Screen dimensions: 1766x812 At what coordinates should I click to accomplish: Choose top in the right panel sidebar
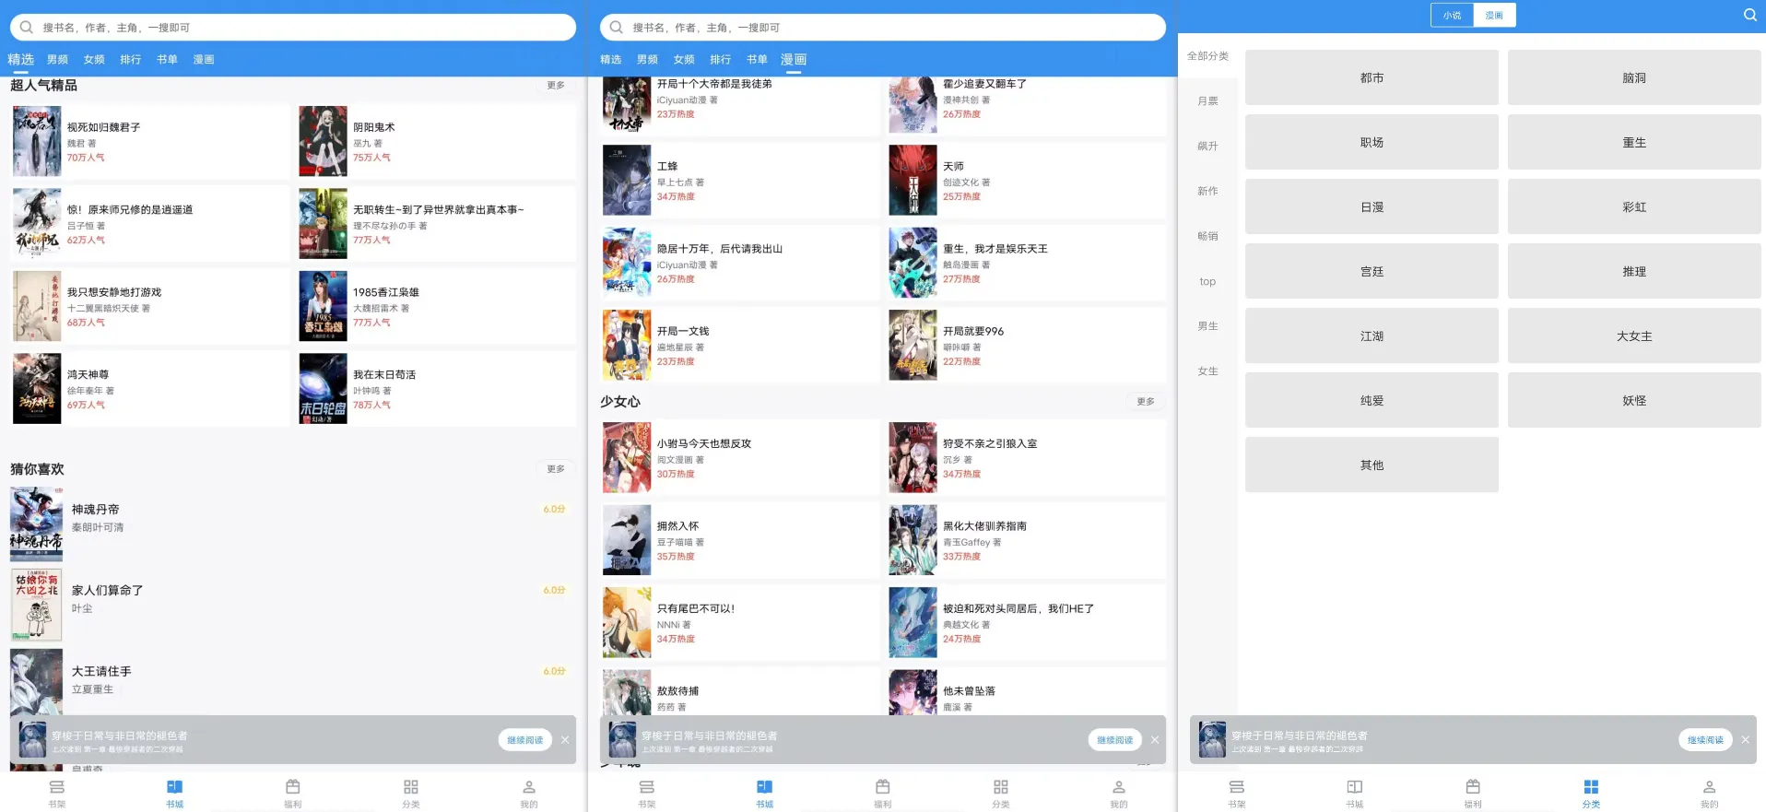click(1207, 282)
